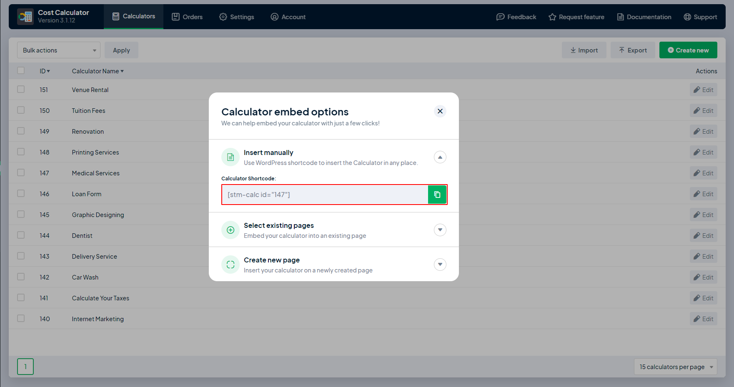Collapse the Insert manually section
The image size is (734, 387).
[x=440, y=157]
